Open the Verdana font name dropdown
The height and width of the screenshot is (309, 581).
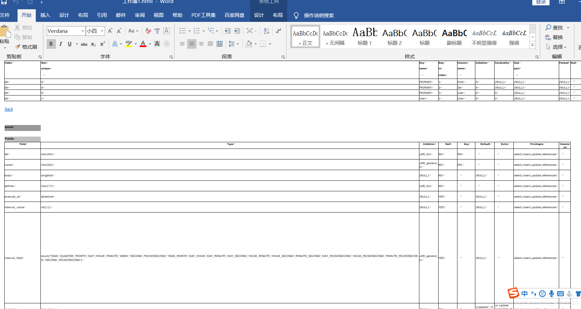click(x=82, y=31)
